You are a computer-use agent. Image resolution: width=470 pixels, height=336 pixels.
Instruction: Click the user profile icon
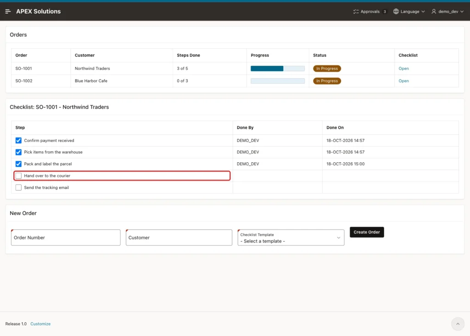[x=434, y=11]
